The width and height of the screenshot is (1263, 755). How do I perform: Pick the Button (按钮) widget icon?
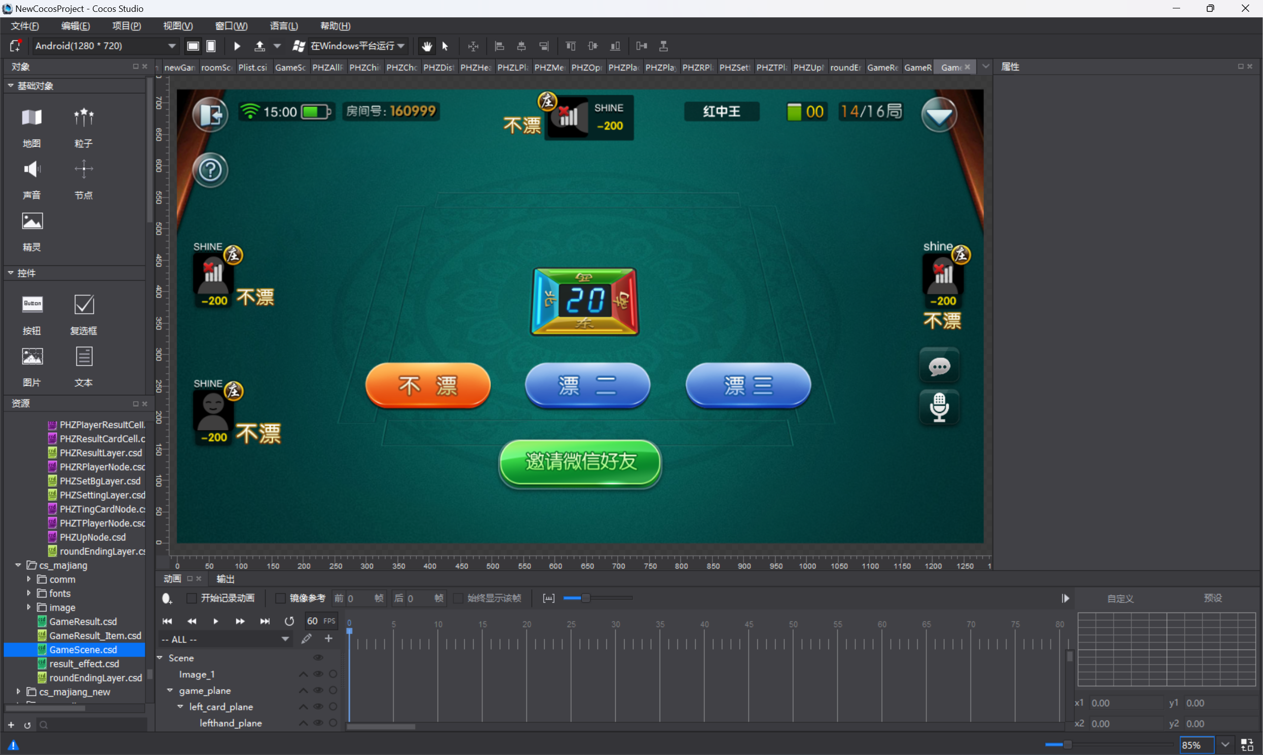(32, 305)
